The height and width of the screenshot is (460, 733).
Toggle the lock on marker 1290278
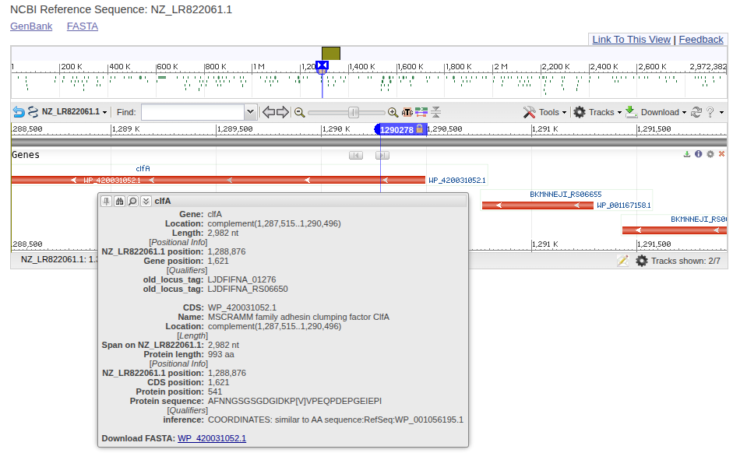(419, 128)
